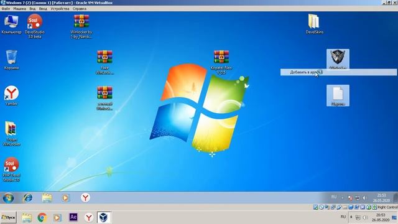This screenshot has width=398, height=224.
Task: Select the DevelStudio 3.0 beta shortcut
Action: click(35, 26)
